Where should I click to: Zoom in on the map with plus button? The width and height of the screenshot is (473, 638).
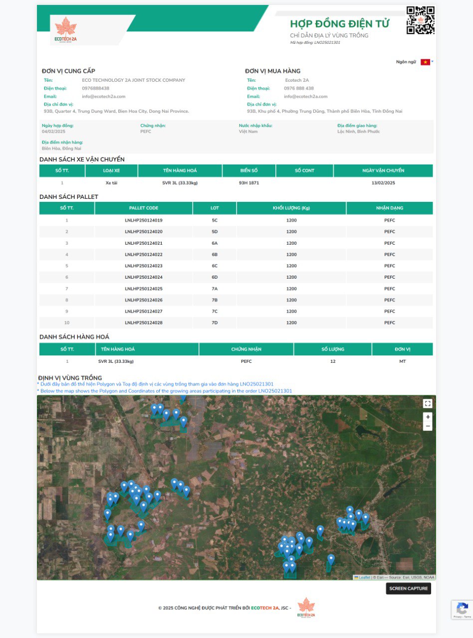427,417
